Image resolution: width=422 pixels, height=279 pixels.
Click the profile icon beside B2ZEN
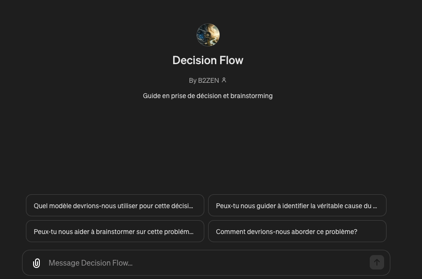224,80
